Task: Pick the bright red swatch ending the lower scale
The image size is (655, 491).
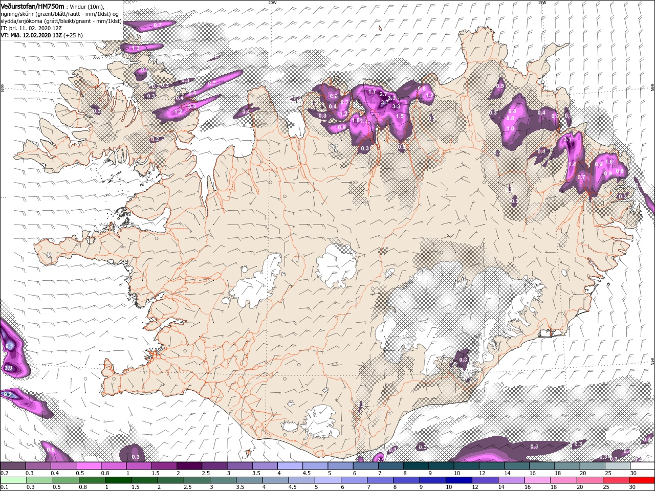Action: [642, 480]
